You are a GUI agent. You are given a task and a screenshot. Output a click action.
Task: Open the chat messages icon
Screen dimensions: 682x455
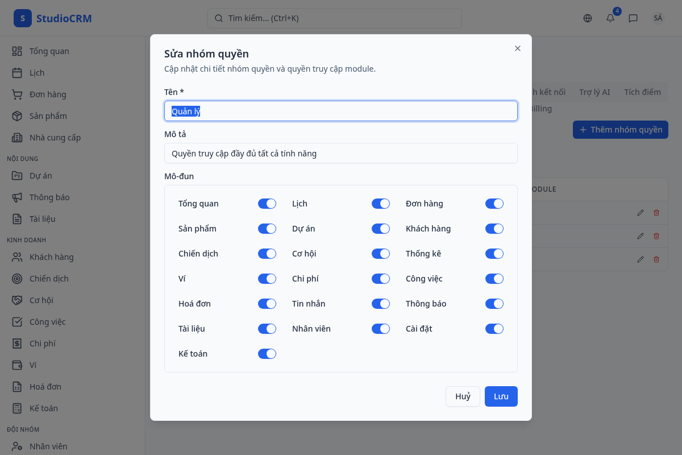[633, 18]
